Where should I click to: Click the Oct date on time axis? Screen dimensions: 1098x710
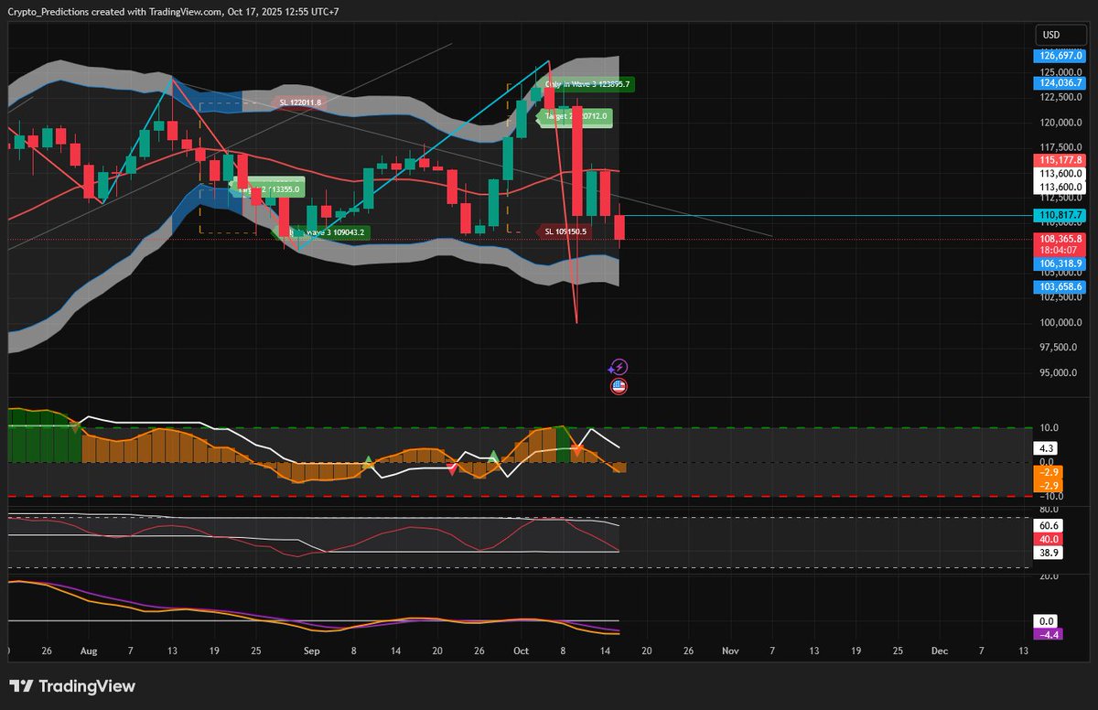(x=521, y=651)
